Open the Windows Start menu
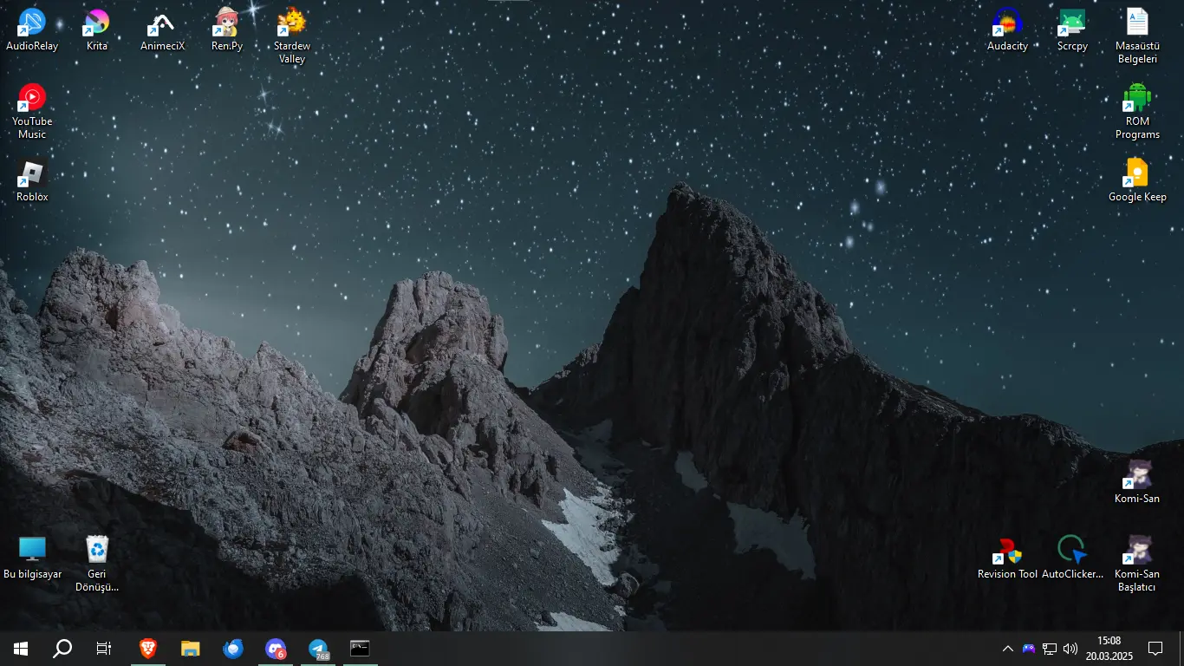This screenshot has width=1184, height=666. (x=21, y=649)
